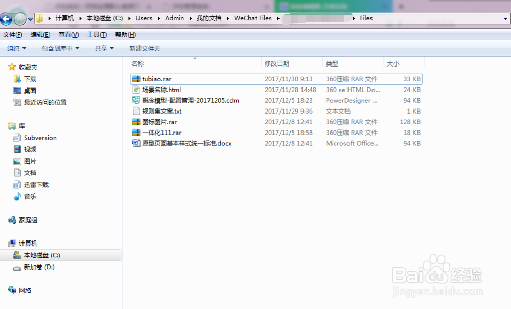Click the 新建文件夹 button

click(x=145, y=48)
